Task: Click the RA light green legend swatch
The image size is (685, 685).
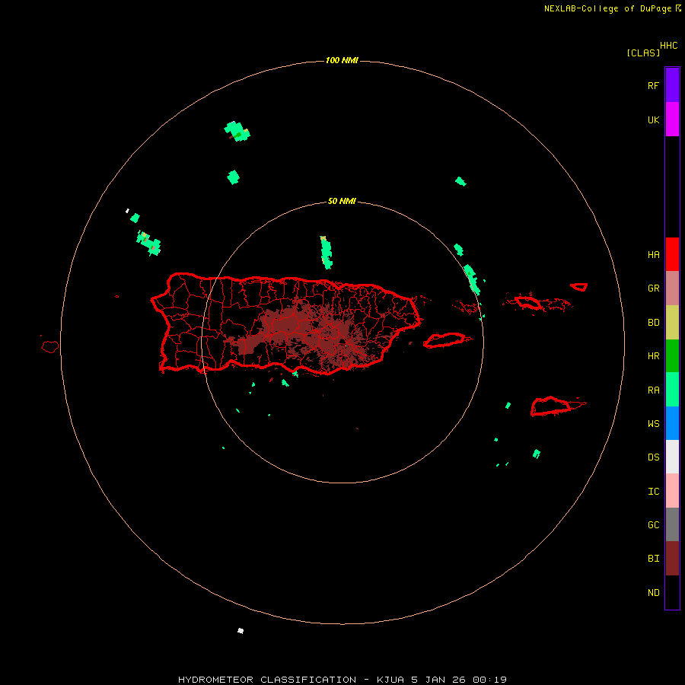Action: (x=672, y=390)
